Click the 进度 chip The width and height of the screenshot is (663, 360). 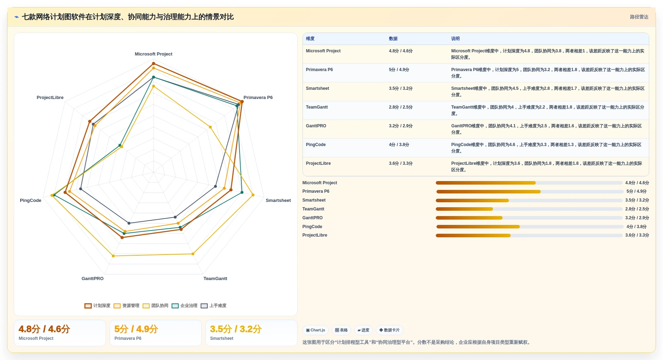[363, 330]
